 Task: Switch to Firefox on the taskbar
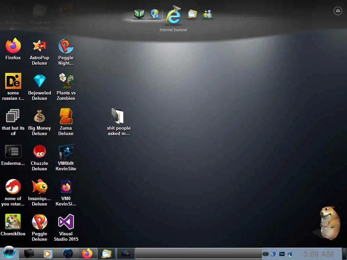[87, 253]
